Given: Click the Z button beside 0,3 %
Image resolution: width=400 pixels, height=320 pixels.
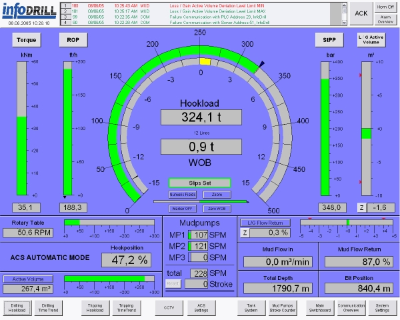Looking at the screenshot, I should point(245,233).
